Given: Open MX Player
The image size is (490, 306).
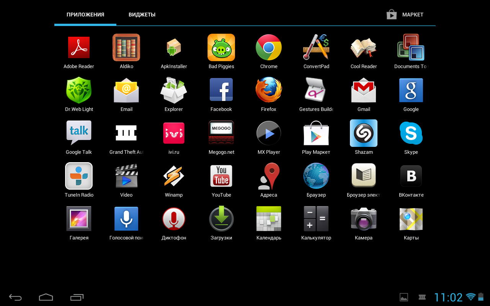Looking at the screenshot, I should tap(269, 133).
